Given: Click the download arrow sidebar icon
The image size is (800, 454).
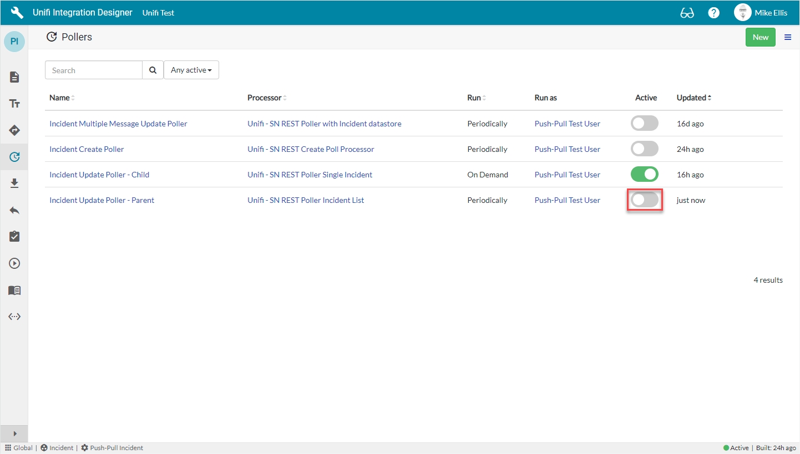Looking at the screenshot, I should pos(14,183).
